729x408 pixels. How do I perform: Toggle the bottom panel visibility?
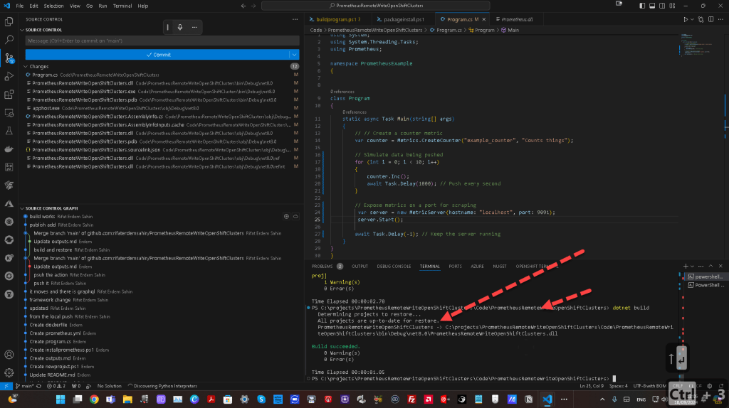(652, 6)
